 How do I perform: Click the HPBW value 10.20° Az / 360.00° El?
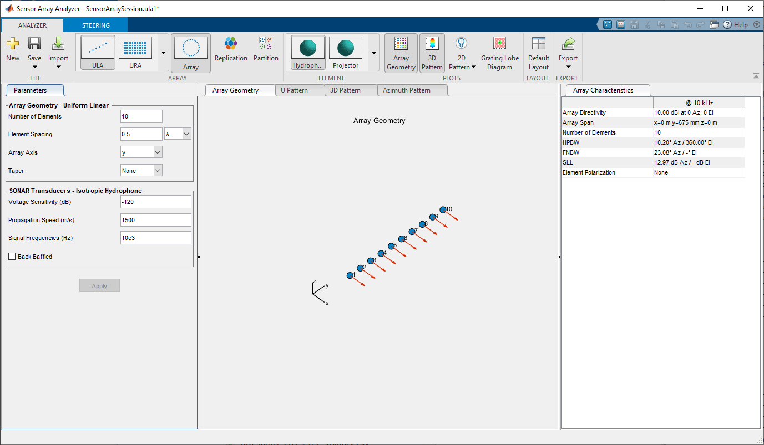(683, 142)
